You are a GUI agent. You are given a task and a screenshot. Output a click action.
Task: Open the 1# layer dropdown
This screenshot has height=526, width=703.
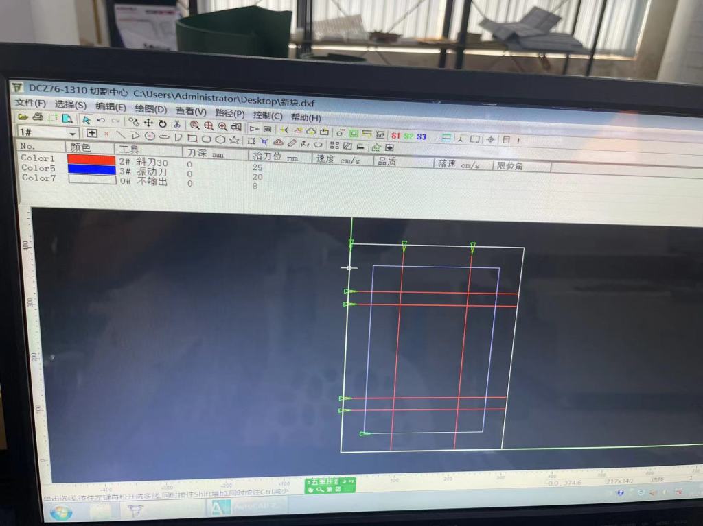pyautogui.click(x=73, y=133)
